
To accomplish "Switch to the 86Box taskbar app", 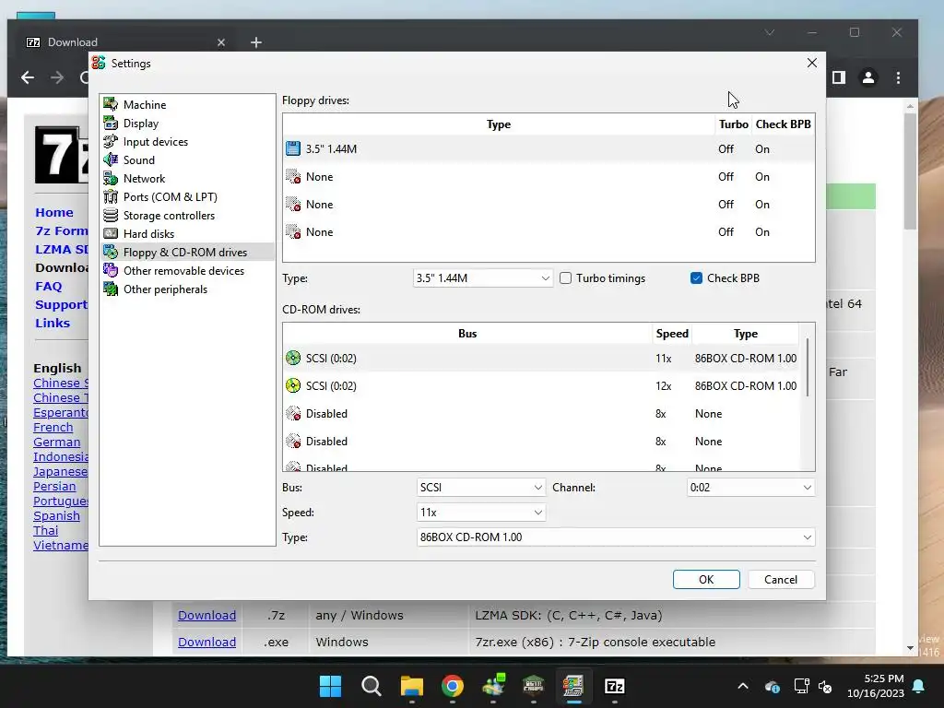I will 573,686.
